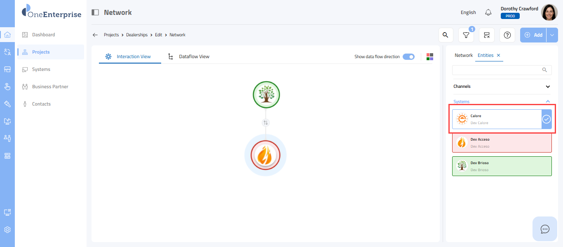Screen dimensions: 563x247
Task: Click the back arrow in breadcrumbs
Action: [95, 35]
